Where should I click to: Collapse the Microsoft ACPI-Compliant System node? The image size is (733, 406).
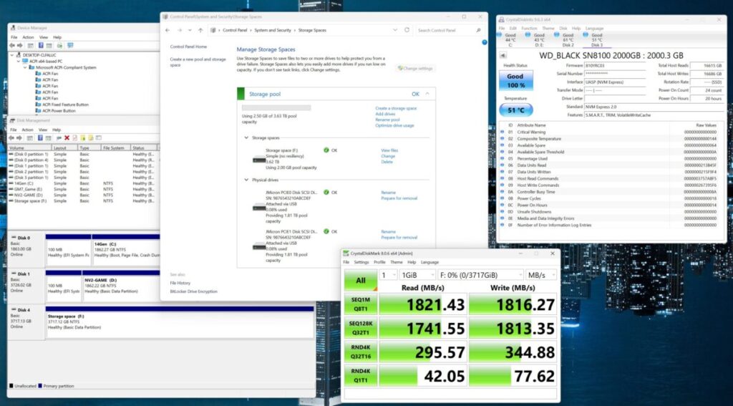pos(25,67)
